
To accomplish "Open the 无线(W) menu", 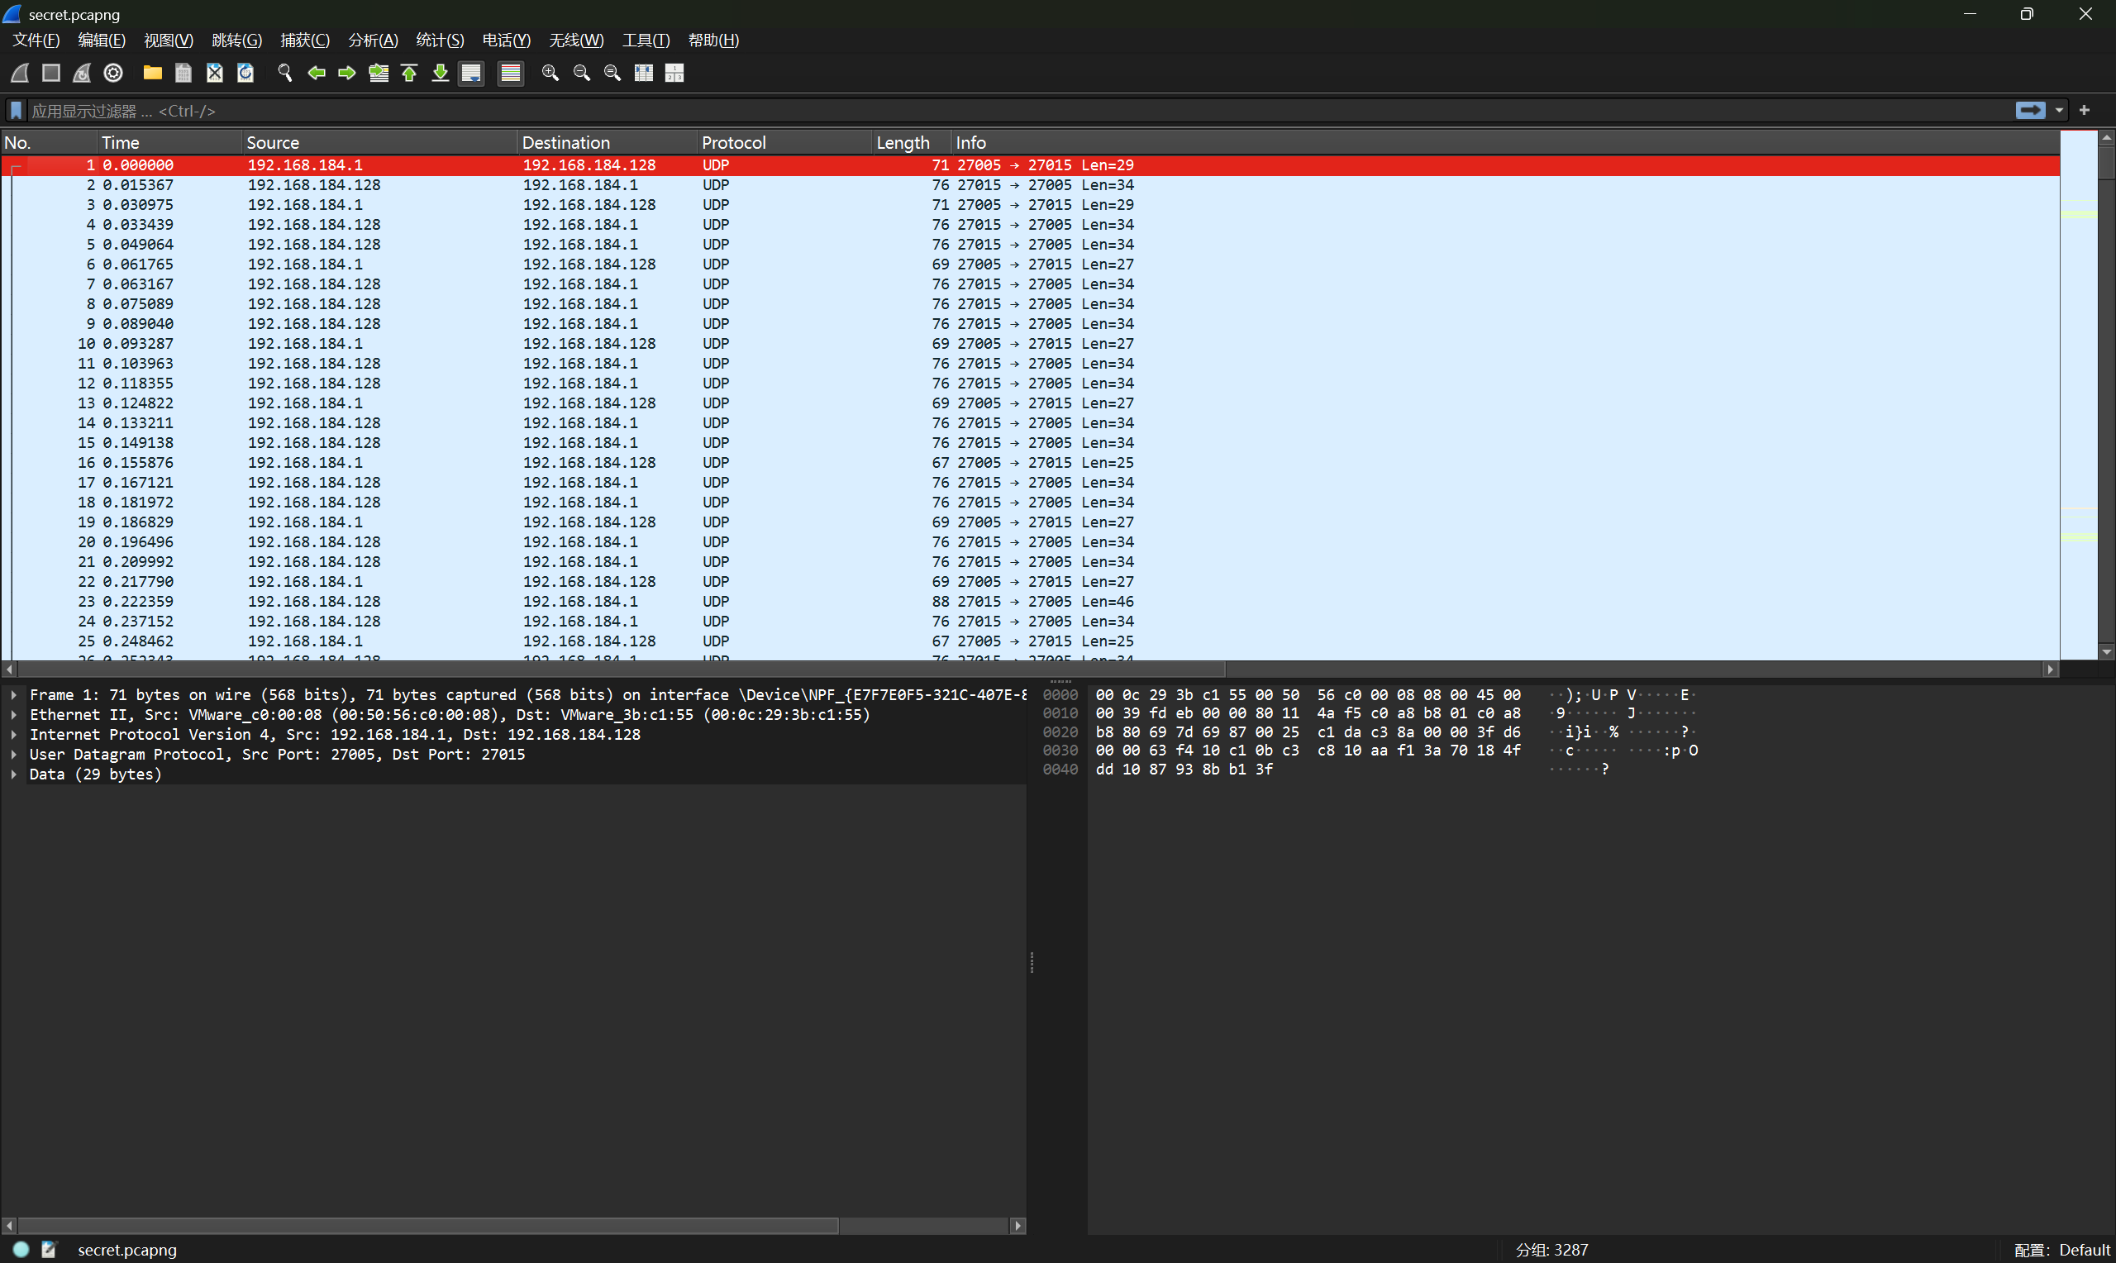I will point(576,40).
